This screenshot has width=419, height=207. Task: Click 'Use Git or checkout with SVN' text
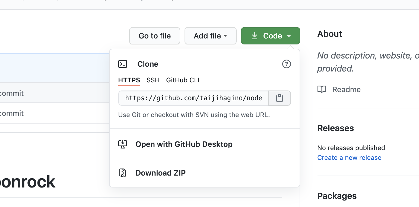pos(194,115)
